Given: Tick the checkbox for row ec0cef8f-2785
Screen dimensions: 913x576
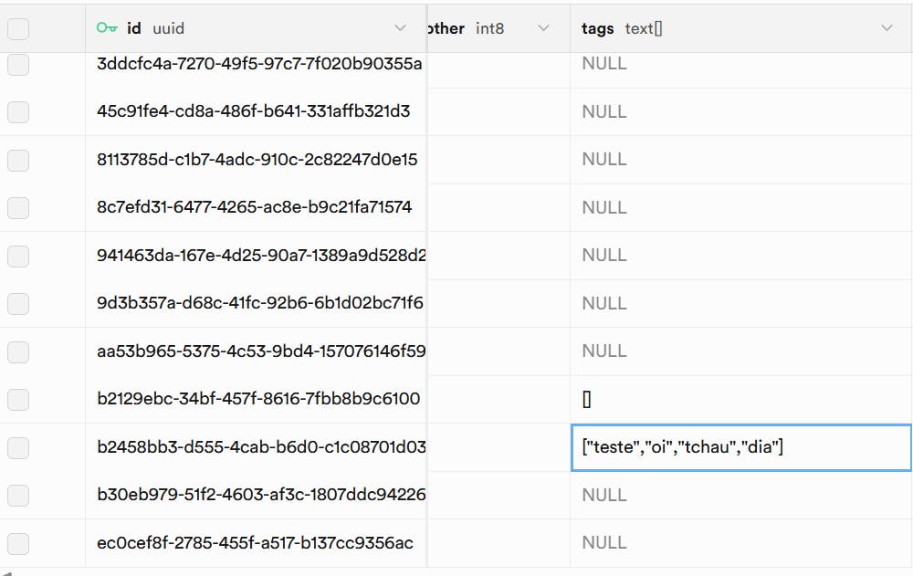Looking at the screenshot, I should [x=18, y=543].
